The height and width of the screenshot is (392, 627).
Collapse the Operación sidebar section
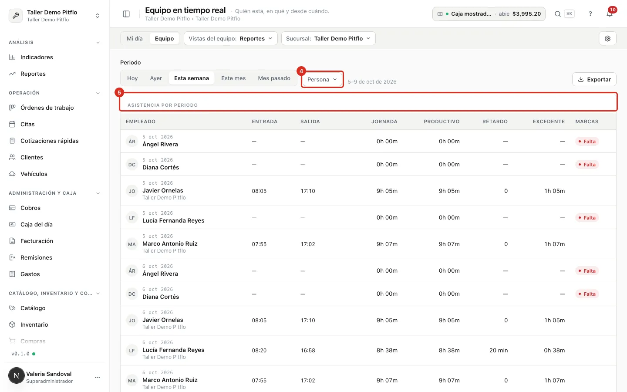point(98,93)
